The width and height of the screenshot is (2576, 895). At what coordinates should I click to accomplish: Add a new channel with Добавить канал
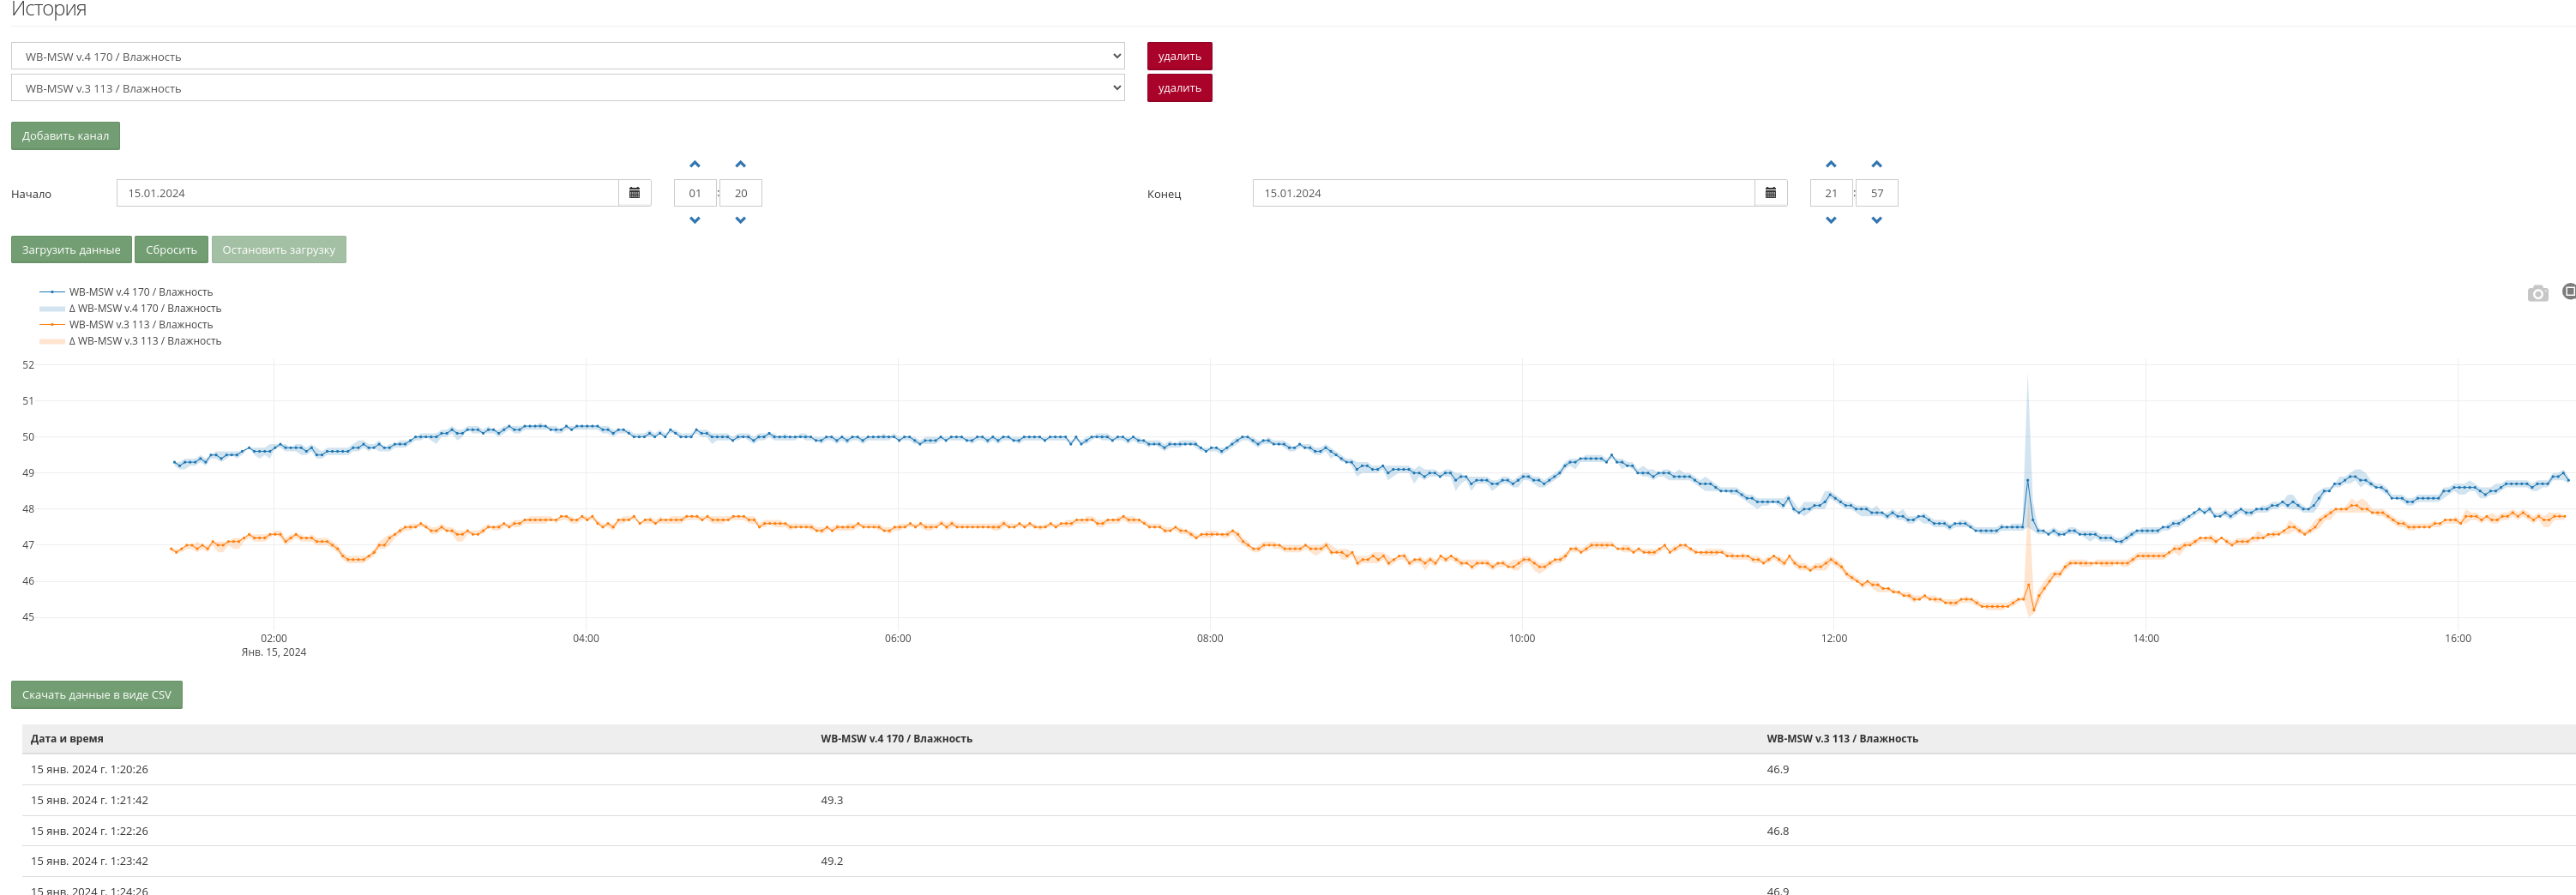click(65, 136)
